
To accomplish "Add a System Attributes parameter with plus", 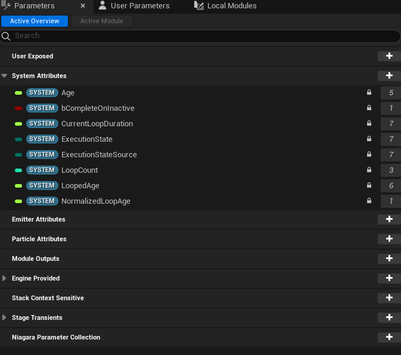I will tap(389, 76).
